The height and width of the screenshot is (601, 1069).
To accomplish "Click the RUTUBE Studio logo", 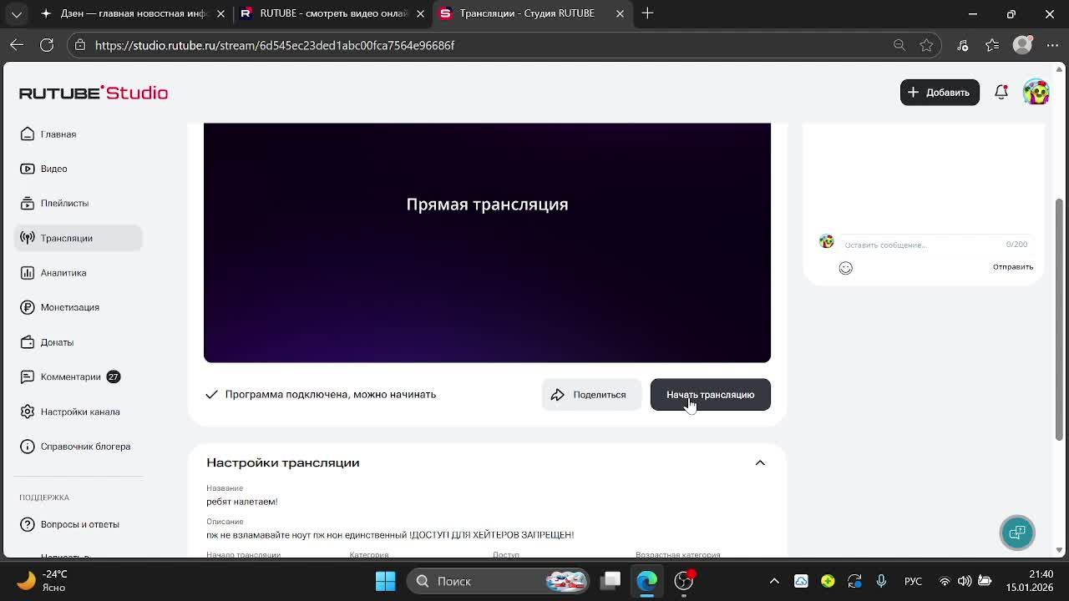I will click(94, 93).
